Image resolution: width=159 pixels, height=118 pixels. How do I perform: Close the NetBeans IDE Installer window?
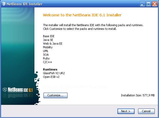tap(154, 4)
